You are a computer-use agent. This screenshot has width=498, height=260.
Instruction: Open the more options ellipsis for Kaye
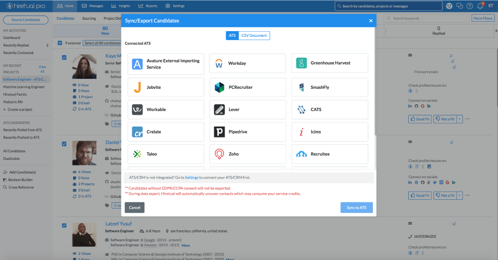coord(467,119)
